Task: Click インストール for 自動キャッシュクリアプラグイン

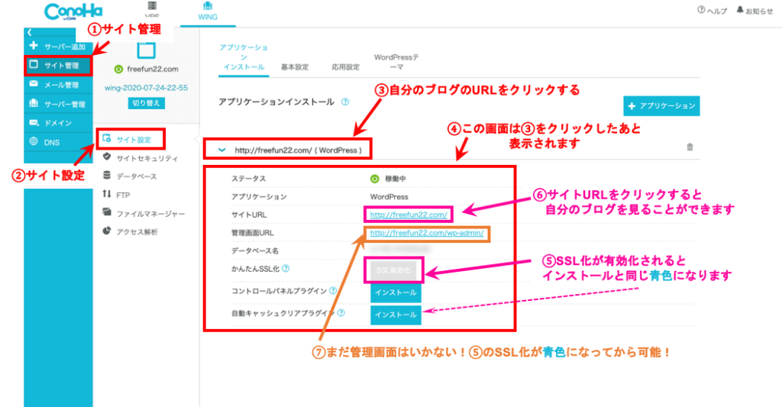Action: pos(396,315)
